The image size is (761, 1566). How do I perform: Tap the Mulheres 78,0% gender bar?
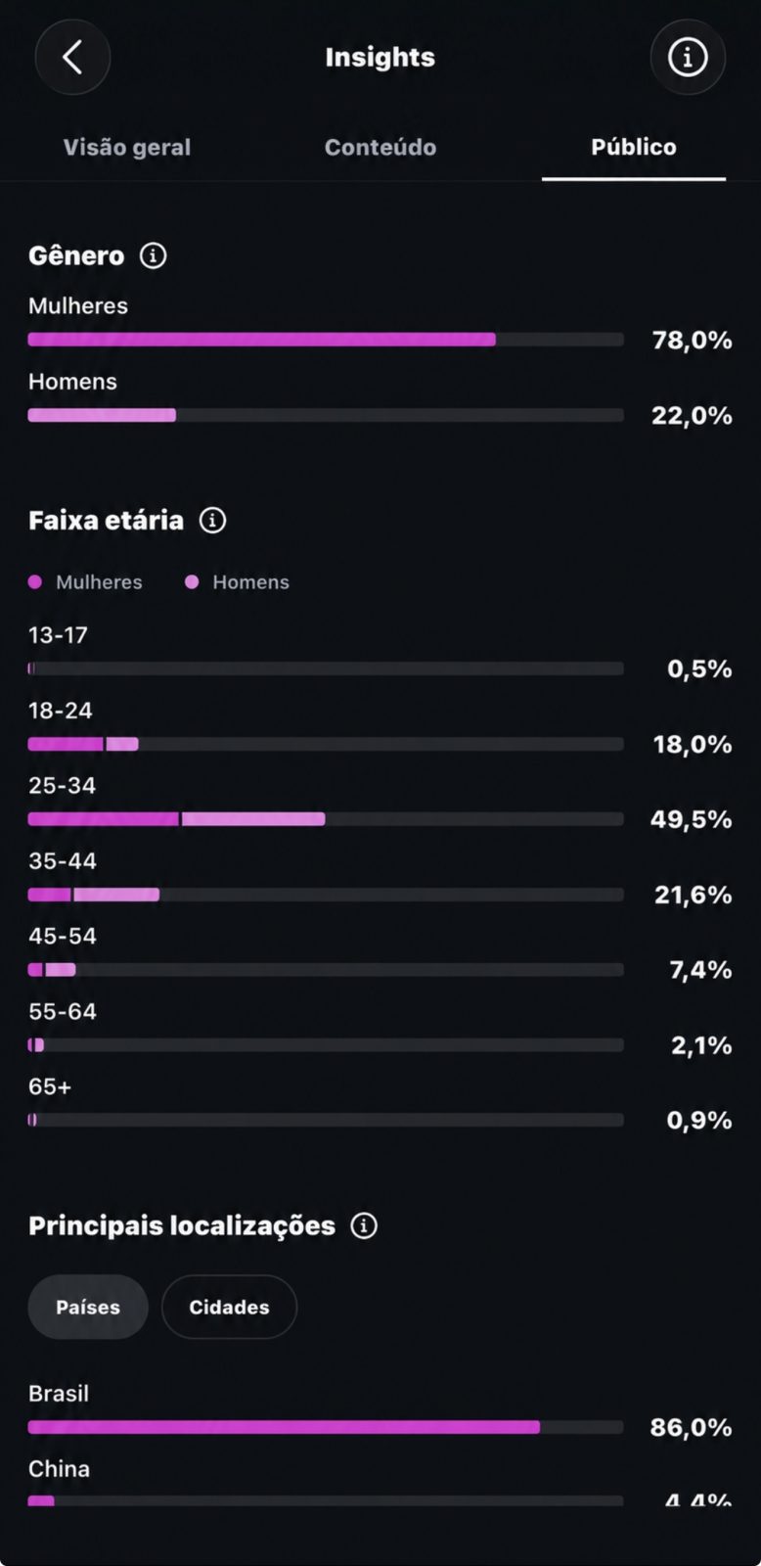326,340
